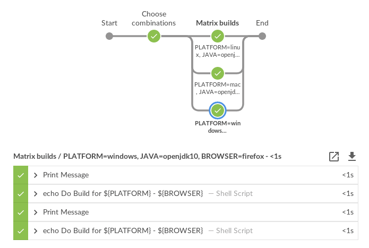Viewport: 369px width, 248px height.
Task: Click the Start node in the pipeline graph
Action: coord(109,36)
